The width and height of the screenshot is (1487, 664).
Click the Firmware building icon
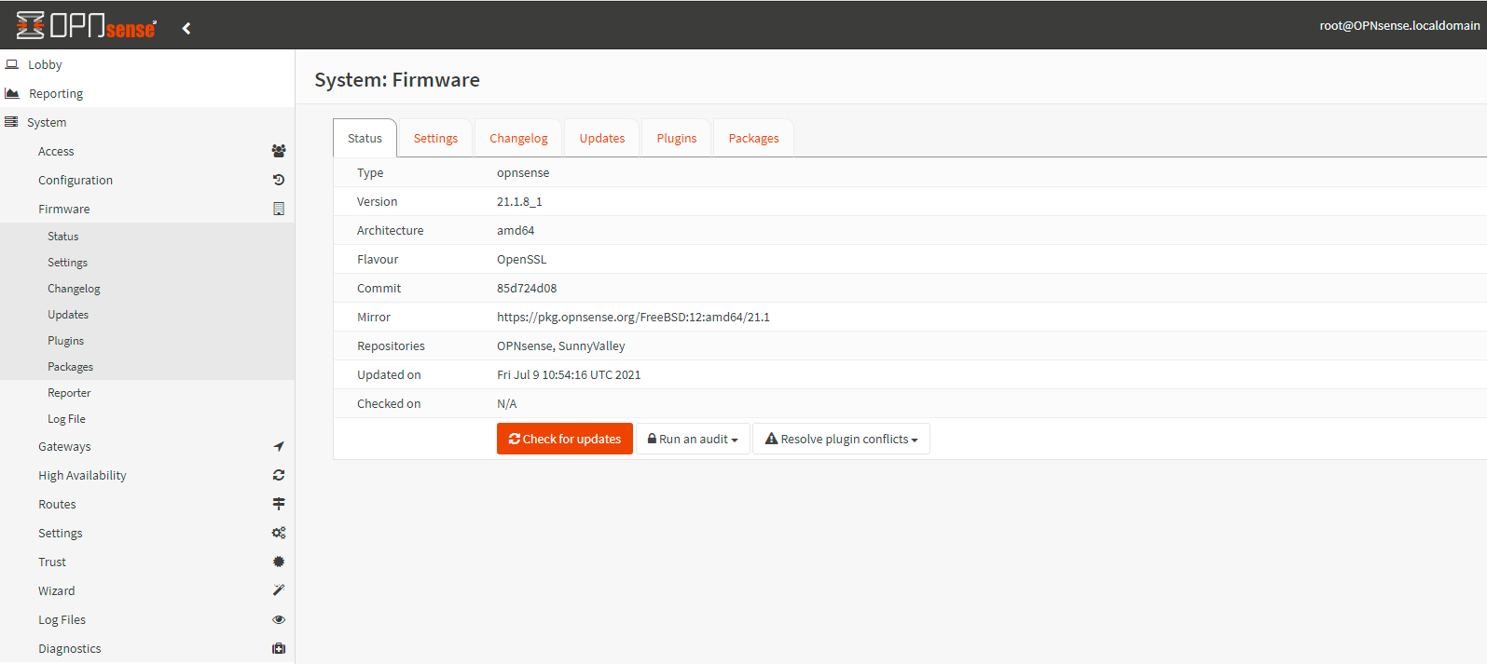pyautogui.click(x=279, y=209)
